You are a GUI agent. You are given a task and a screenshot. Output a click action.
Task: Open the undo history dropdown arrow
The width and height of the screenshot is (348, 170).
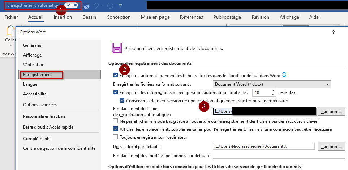tap(103, 5)
